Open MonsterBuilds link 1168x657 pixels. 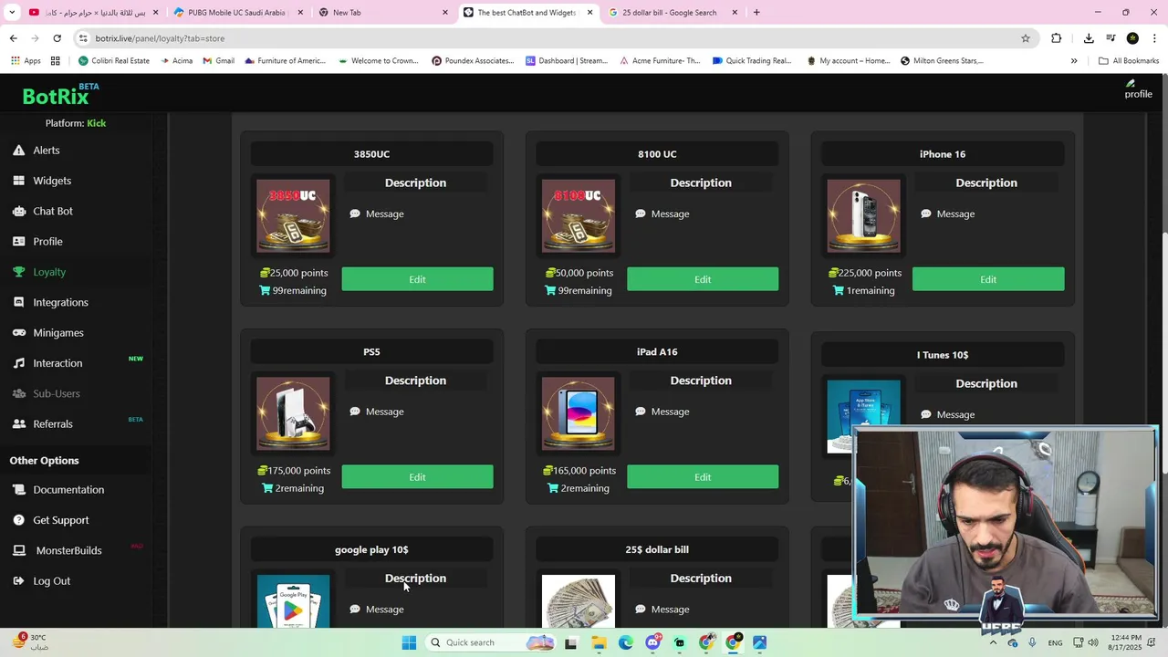click(x=68, y=550)
